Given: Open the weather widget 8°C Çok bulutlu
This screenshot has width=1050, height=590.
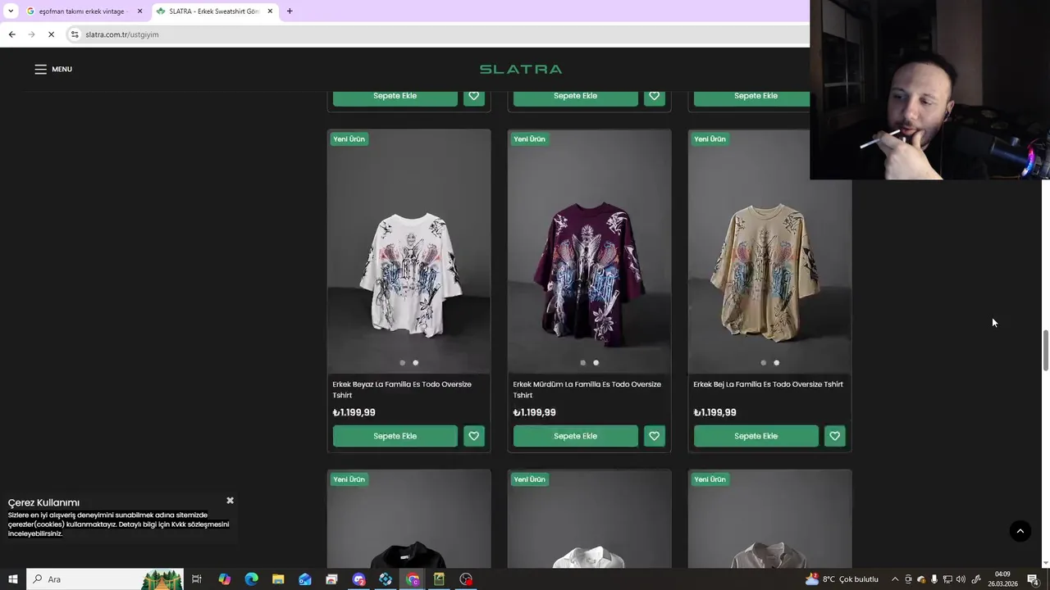Looking at the screenshot, I should (842, 579).
